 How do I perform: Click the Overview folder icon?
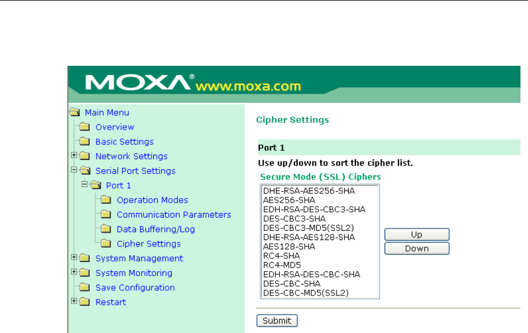click(85, 127)
